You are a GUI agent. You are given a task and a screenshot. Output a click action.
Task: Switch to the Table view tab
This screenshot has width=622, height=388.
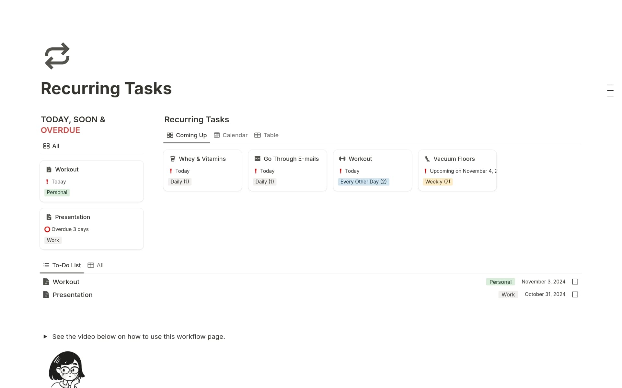(266, 135)
